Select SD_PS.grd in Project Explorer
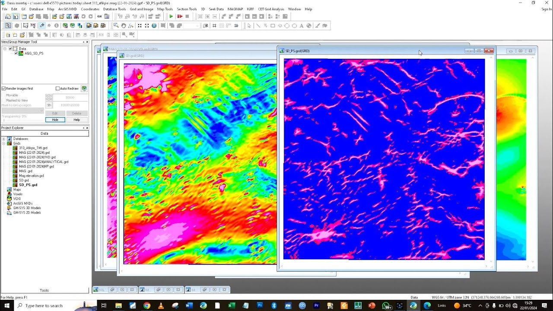 [28, 185]
